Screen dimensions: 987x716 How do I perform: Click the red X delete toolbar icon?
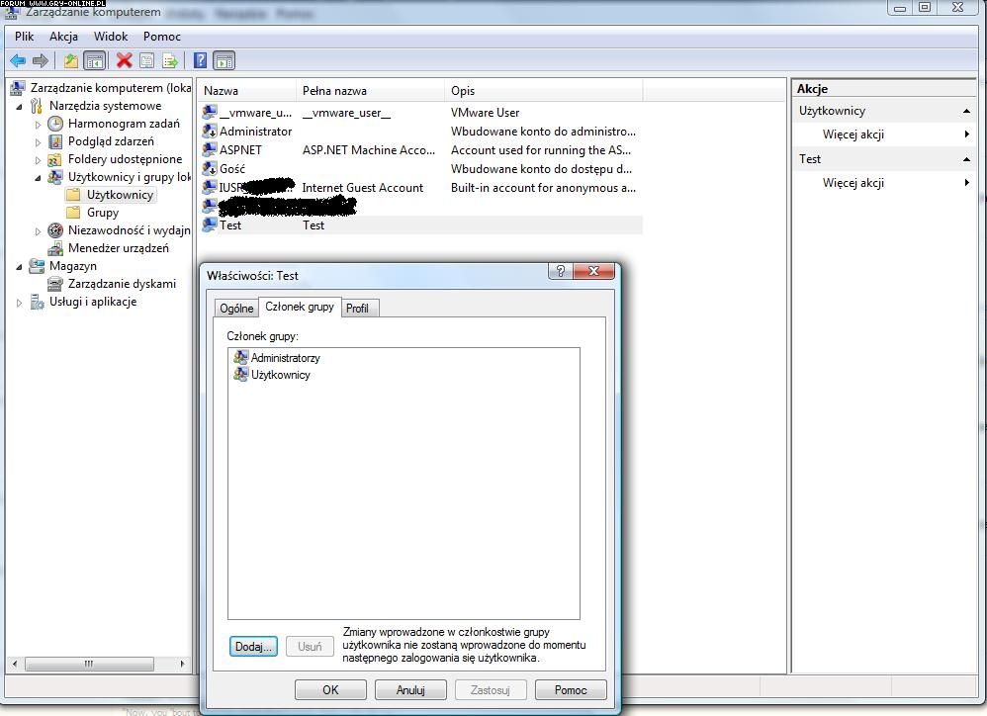(x=125, y=60)
